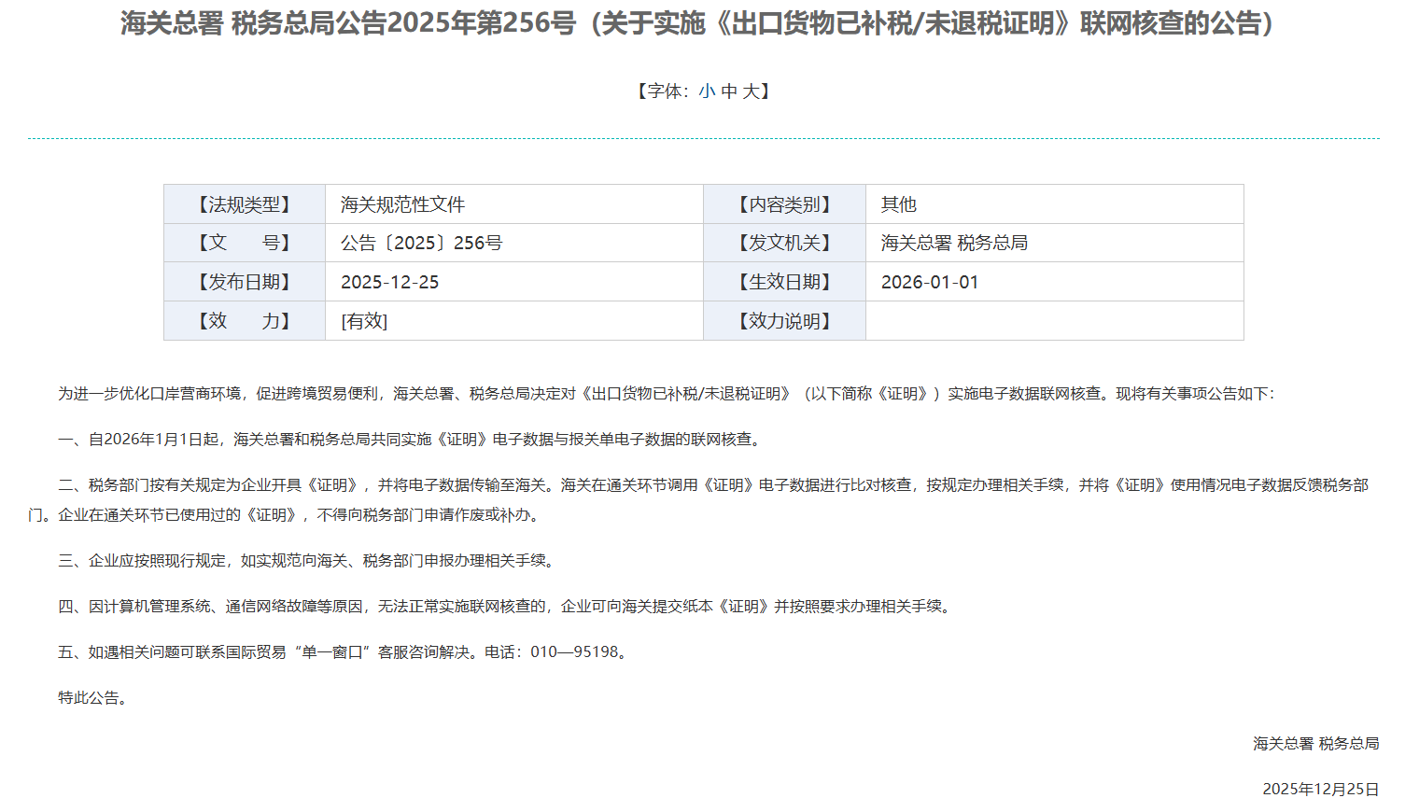This screenshot has width=1405, height=812.
Task: Click the 【发文机关】 label cell
Action: point(785,243)
